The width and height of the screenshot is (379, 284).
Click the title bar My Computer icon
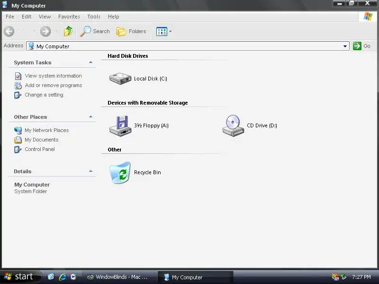[x=5, y=5]
